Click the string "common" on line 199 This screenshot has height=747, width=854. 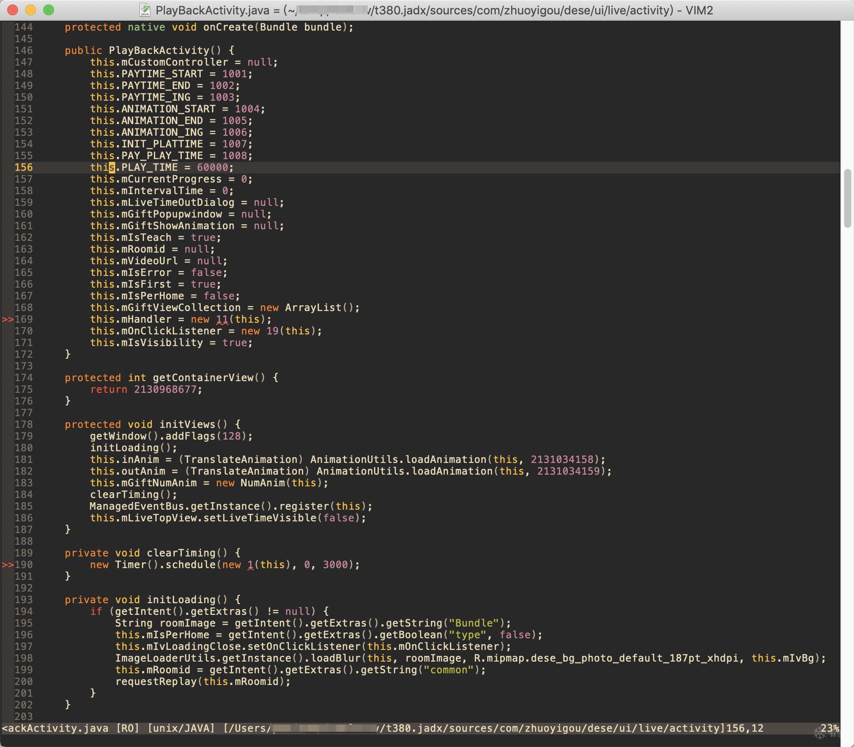449,670
